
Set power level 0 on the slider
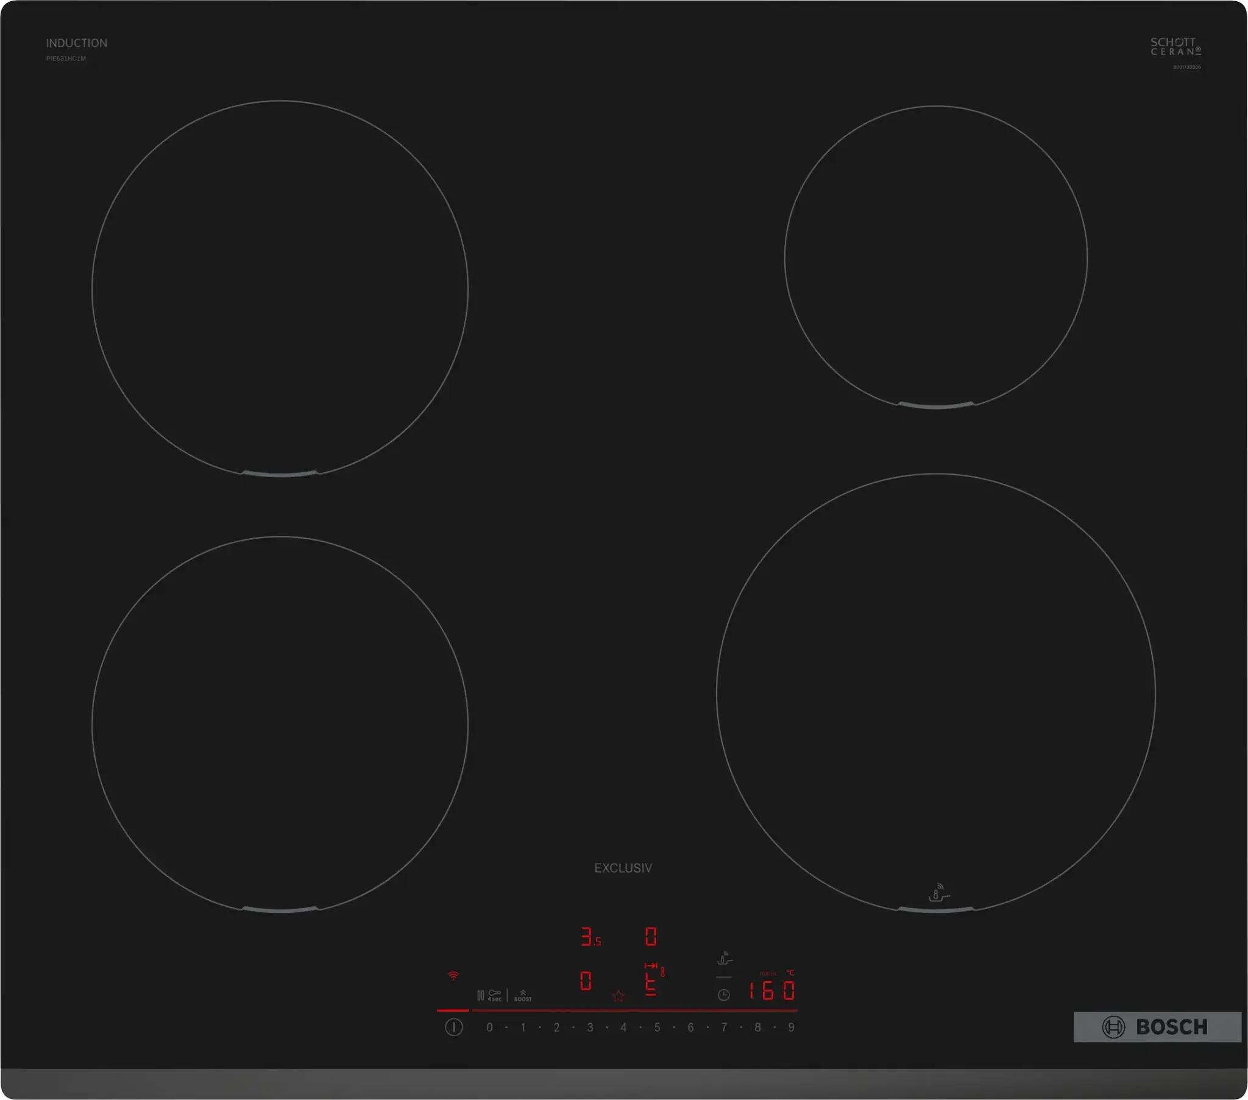(490, 1027)
